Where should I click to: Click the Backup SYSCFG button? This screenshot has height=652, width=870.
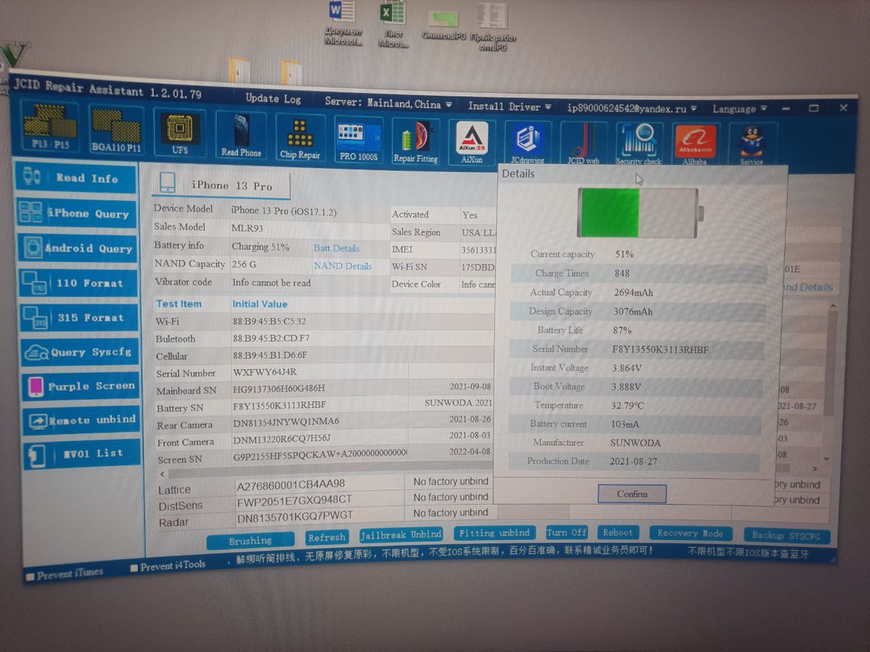pos(786,536)
